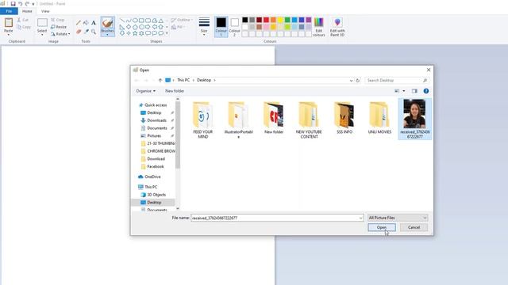This screenshot has width=508, height=285.
Task: Select the Eraser tool in Paint
Action: [x=79, y=32]
